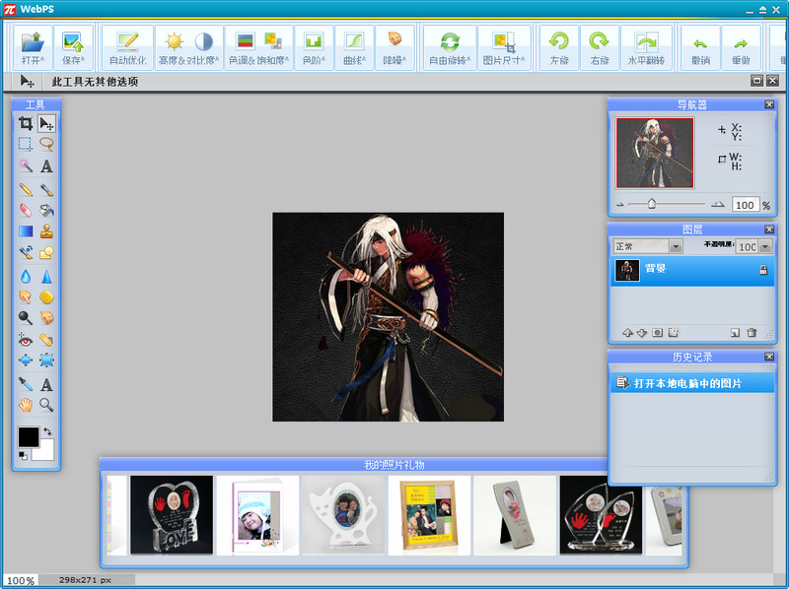
Task: Choose the Pencil tool
Action: pos(26,189)
